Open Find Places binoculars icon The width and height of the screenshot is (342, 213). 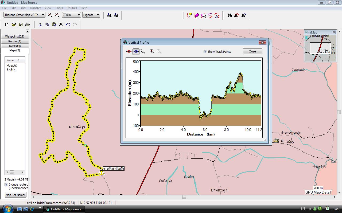coord(230,15)
